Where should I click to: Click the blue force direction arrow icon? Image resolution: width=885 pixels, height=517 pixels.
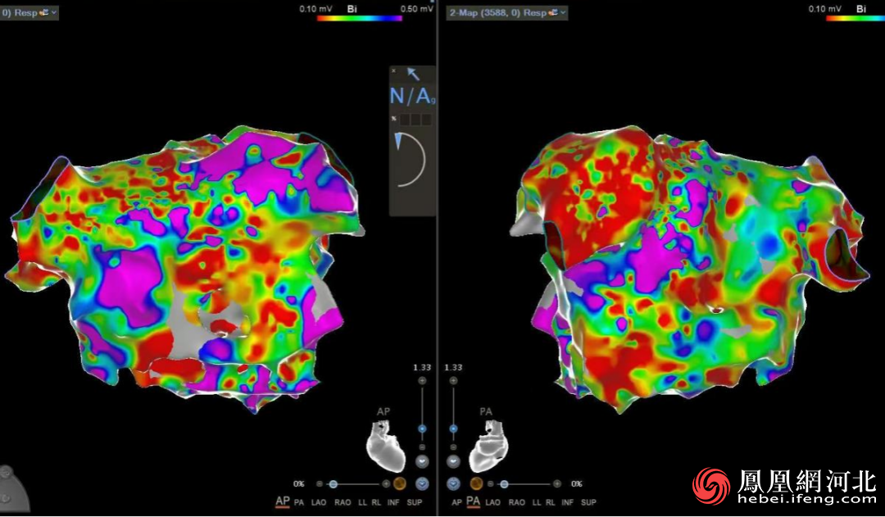413,74
